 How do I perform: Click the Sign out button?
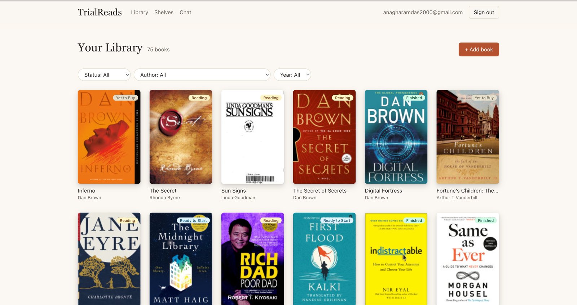point(484,12)
